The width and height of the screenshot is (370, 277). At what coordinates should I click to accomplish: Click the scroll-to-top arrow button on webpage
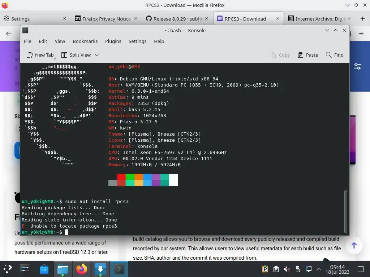(x=354, y=245)
